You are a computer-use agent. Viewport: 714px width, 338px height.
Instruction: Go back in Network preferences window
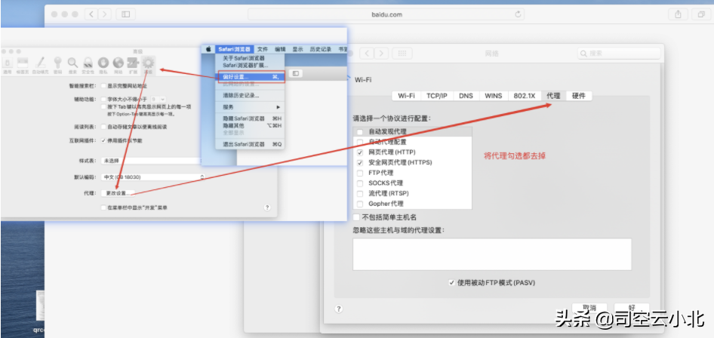click(367, 54)
